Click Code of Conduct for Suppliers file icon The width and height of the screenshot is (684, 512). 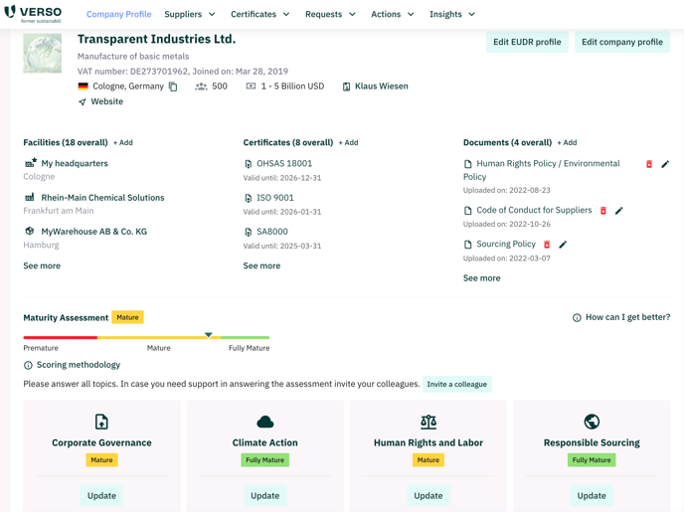click(468, 211)
